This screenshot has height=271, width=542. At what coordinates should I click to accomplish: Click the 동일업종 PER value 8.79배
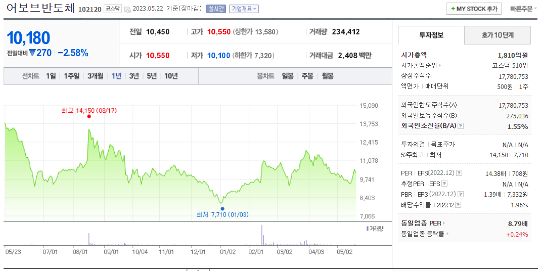pyautogui.click(x=518, y=223)
